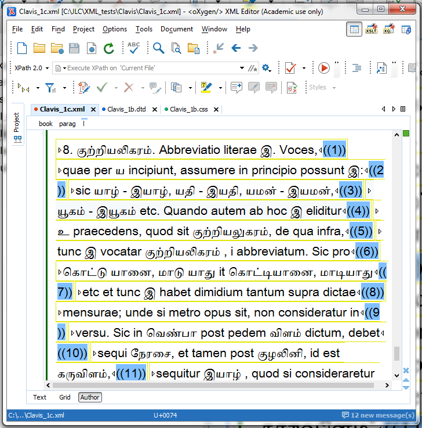Open Find/Replace magnifier icon

coord(159,48)
